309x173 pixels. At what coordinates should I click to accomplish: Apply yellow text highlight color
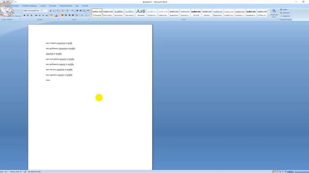click(x=52, y=15)
